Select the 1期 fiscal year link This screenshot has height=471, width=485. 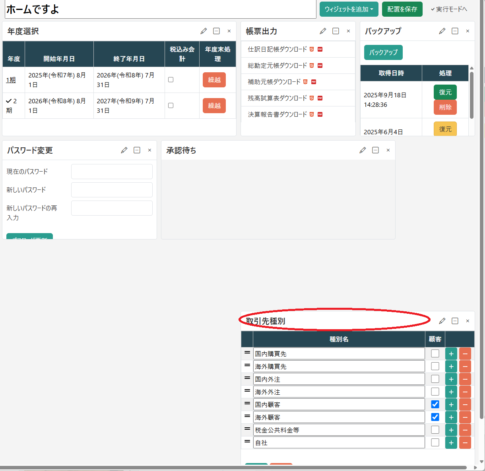(11, 80)
